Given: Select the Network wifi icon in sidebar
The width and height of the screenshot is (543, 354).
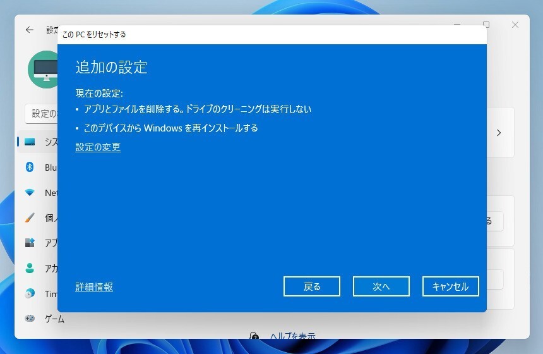Looking at the screenshot, I should point(30,192).
